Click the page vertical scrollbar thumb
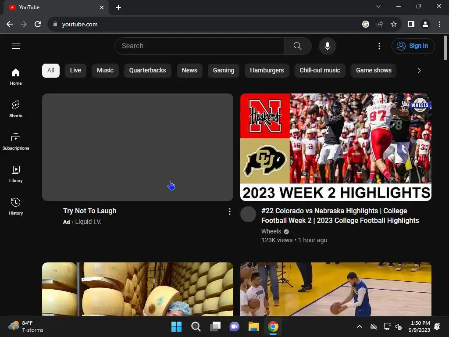Screen dimensions: 449x337 pos(445,48)
